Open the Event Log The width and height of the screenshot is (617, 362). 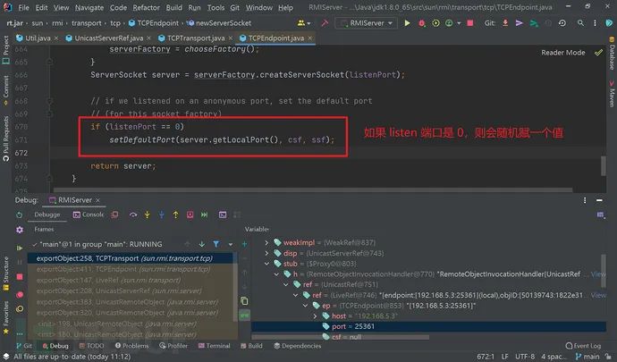(x=583, y=346)
